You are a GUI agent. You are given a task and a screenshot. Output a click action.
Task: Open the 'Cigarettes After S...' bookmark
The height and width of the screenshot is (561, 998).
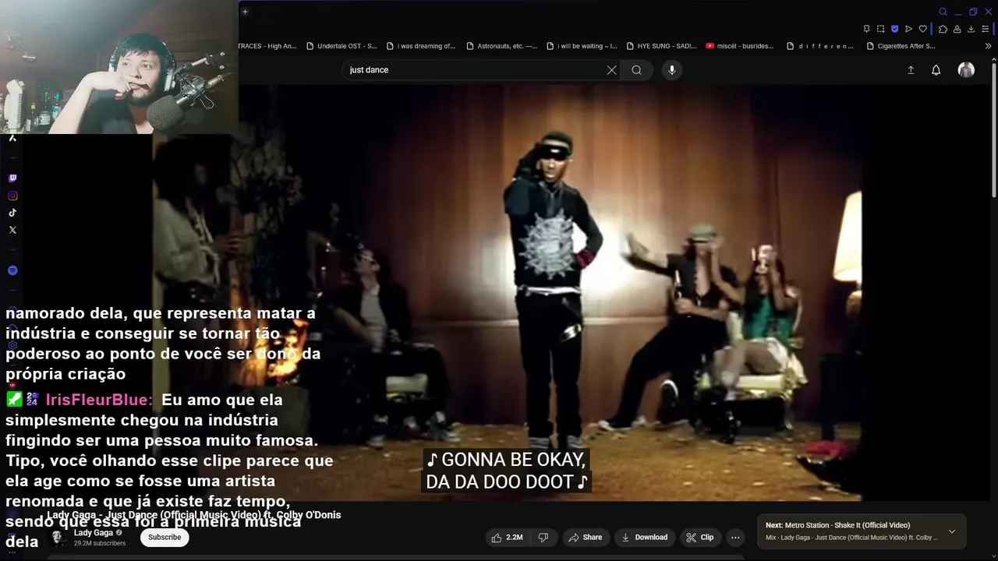coord(901,46)
